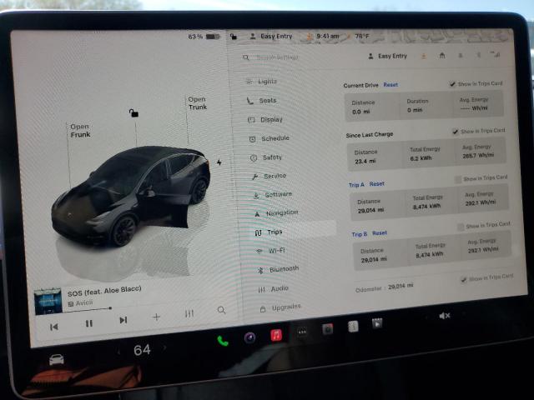Open Service settings
The width and height of the screenshot is (534, 400).
point(270,176)
